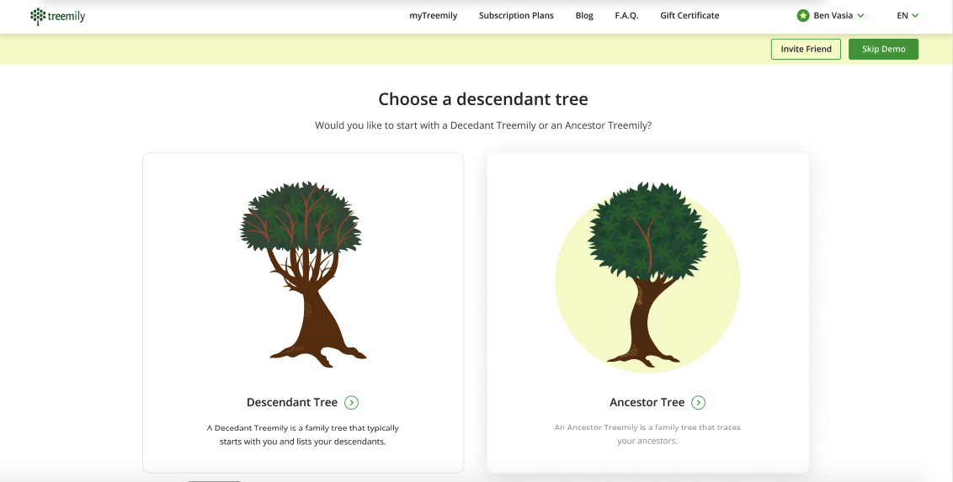
Task: Open the F.A.Q. page
Action: (626, 15)
